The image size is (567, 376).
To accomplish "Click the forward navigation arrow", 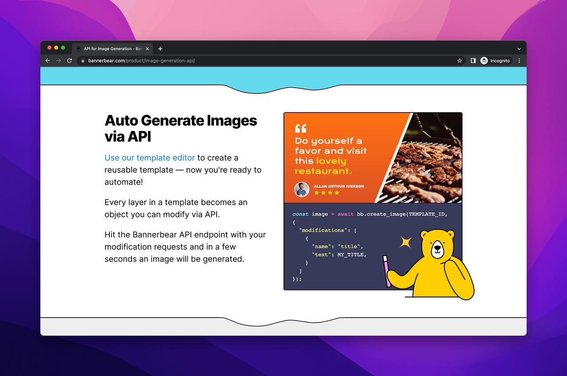I will coord(58,61).
